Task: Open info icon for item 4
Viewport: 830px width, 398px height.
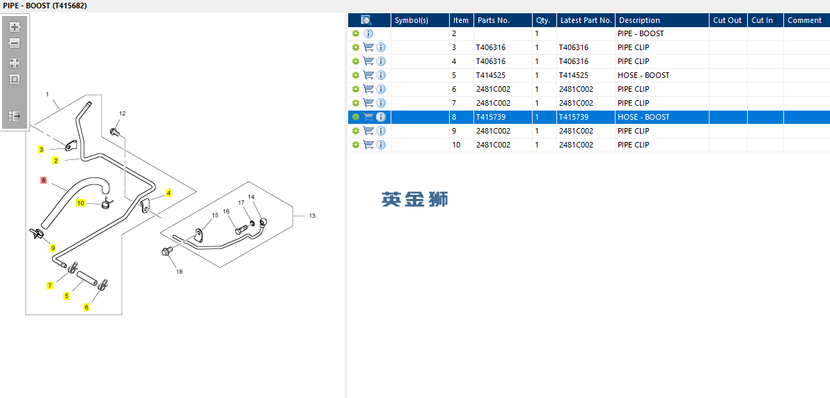Action: [x=381, y=61]
